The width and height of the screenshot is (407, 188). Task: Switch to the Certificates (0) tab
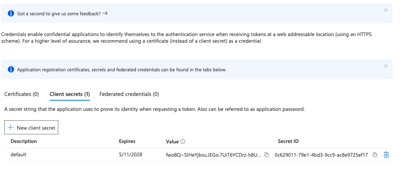22,94
